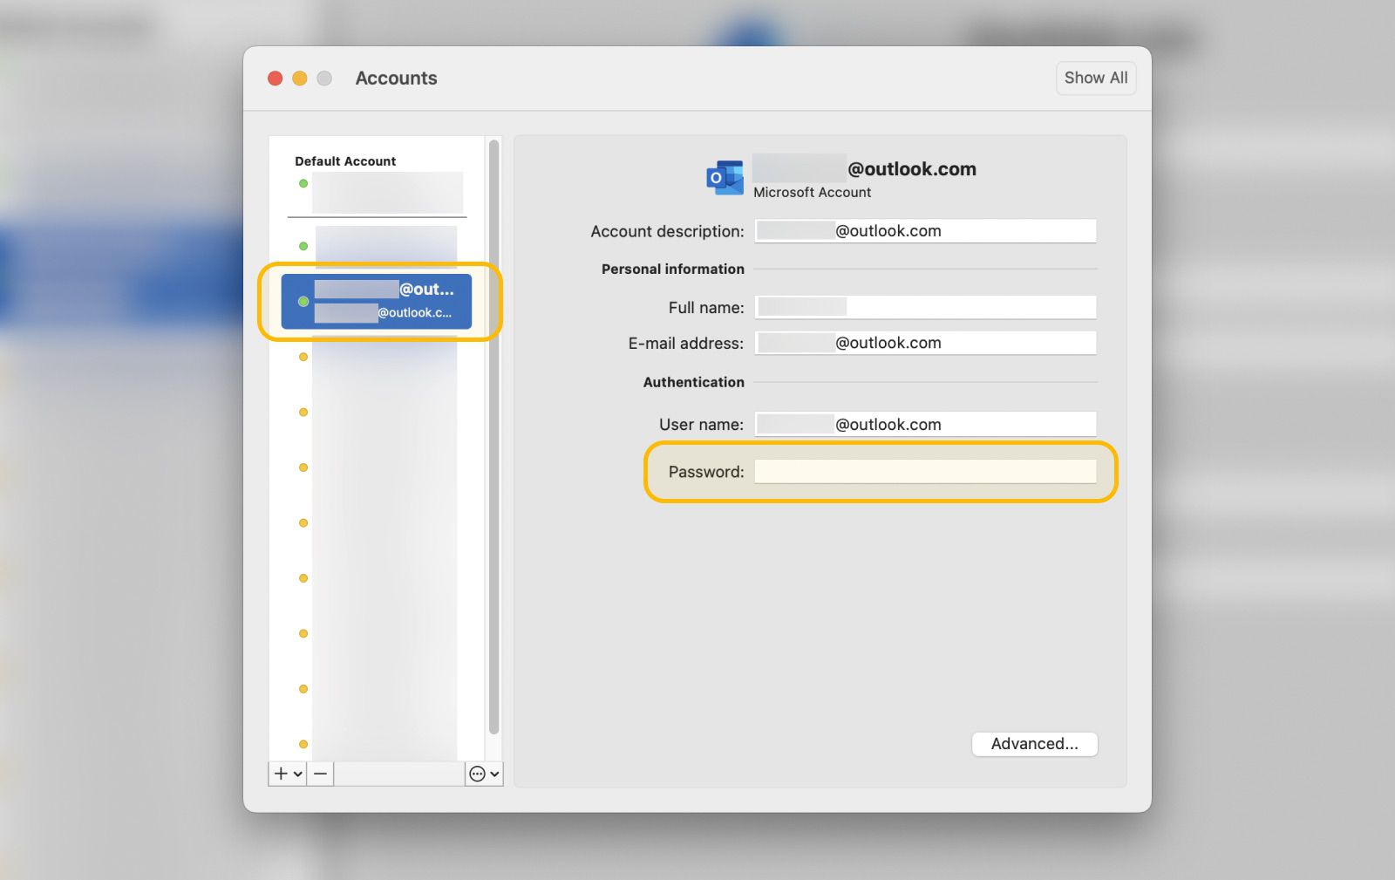
Task: Click the sidebar scrollbar
Action: click(494, 436)
